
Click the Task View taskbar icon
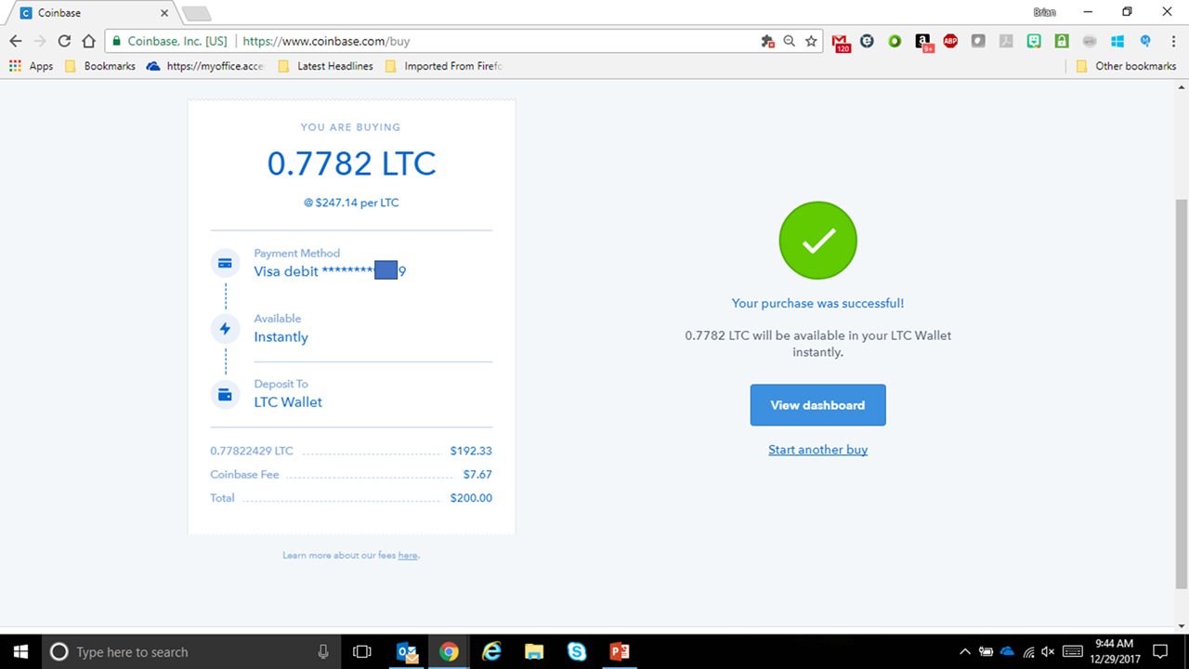coord(362,651)
